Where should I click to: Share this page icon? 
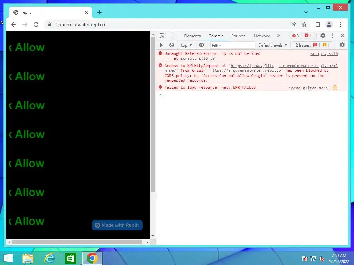pos(293,24)
